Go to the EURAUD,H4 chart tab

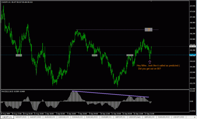[x=78, y=117]
